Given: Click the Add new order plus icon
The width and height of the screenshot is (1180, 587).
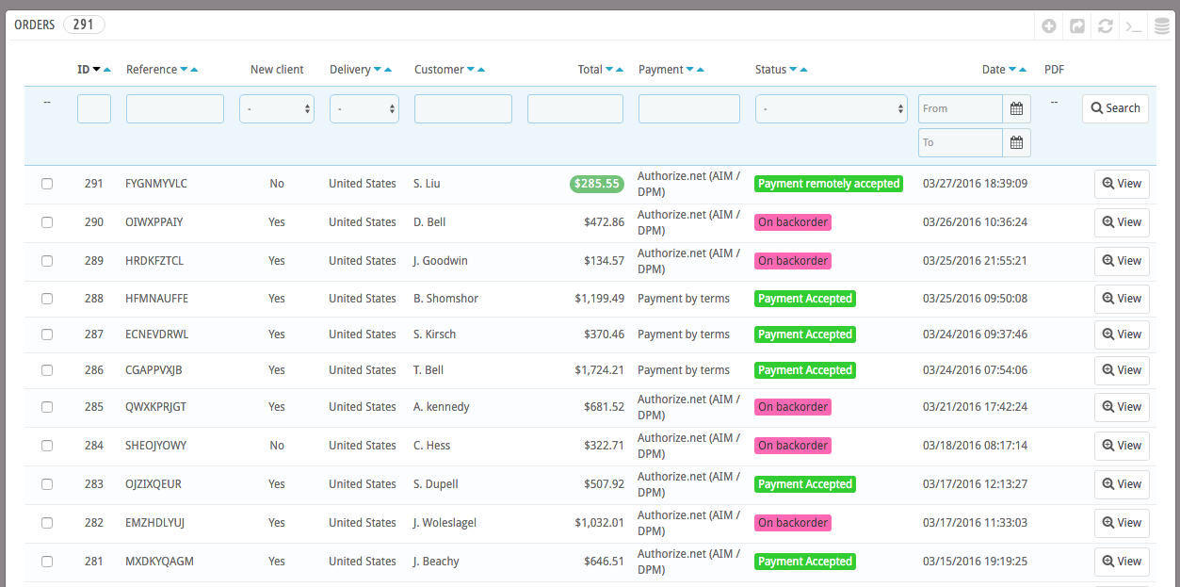Looking at the screenshot, I should pyautogui.click(x=1049, y=25).
